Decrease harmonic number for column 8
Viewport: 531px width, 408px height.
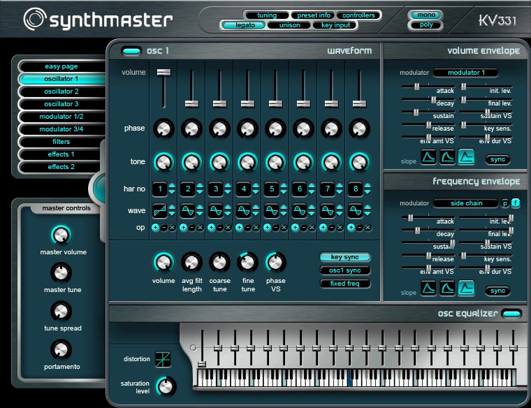(x=368, y=192)
